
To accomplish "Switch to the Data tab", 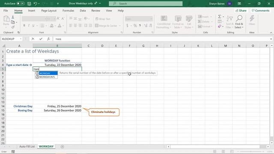I will 83,11.
